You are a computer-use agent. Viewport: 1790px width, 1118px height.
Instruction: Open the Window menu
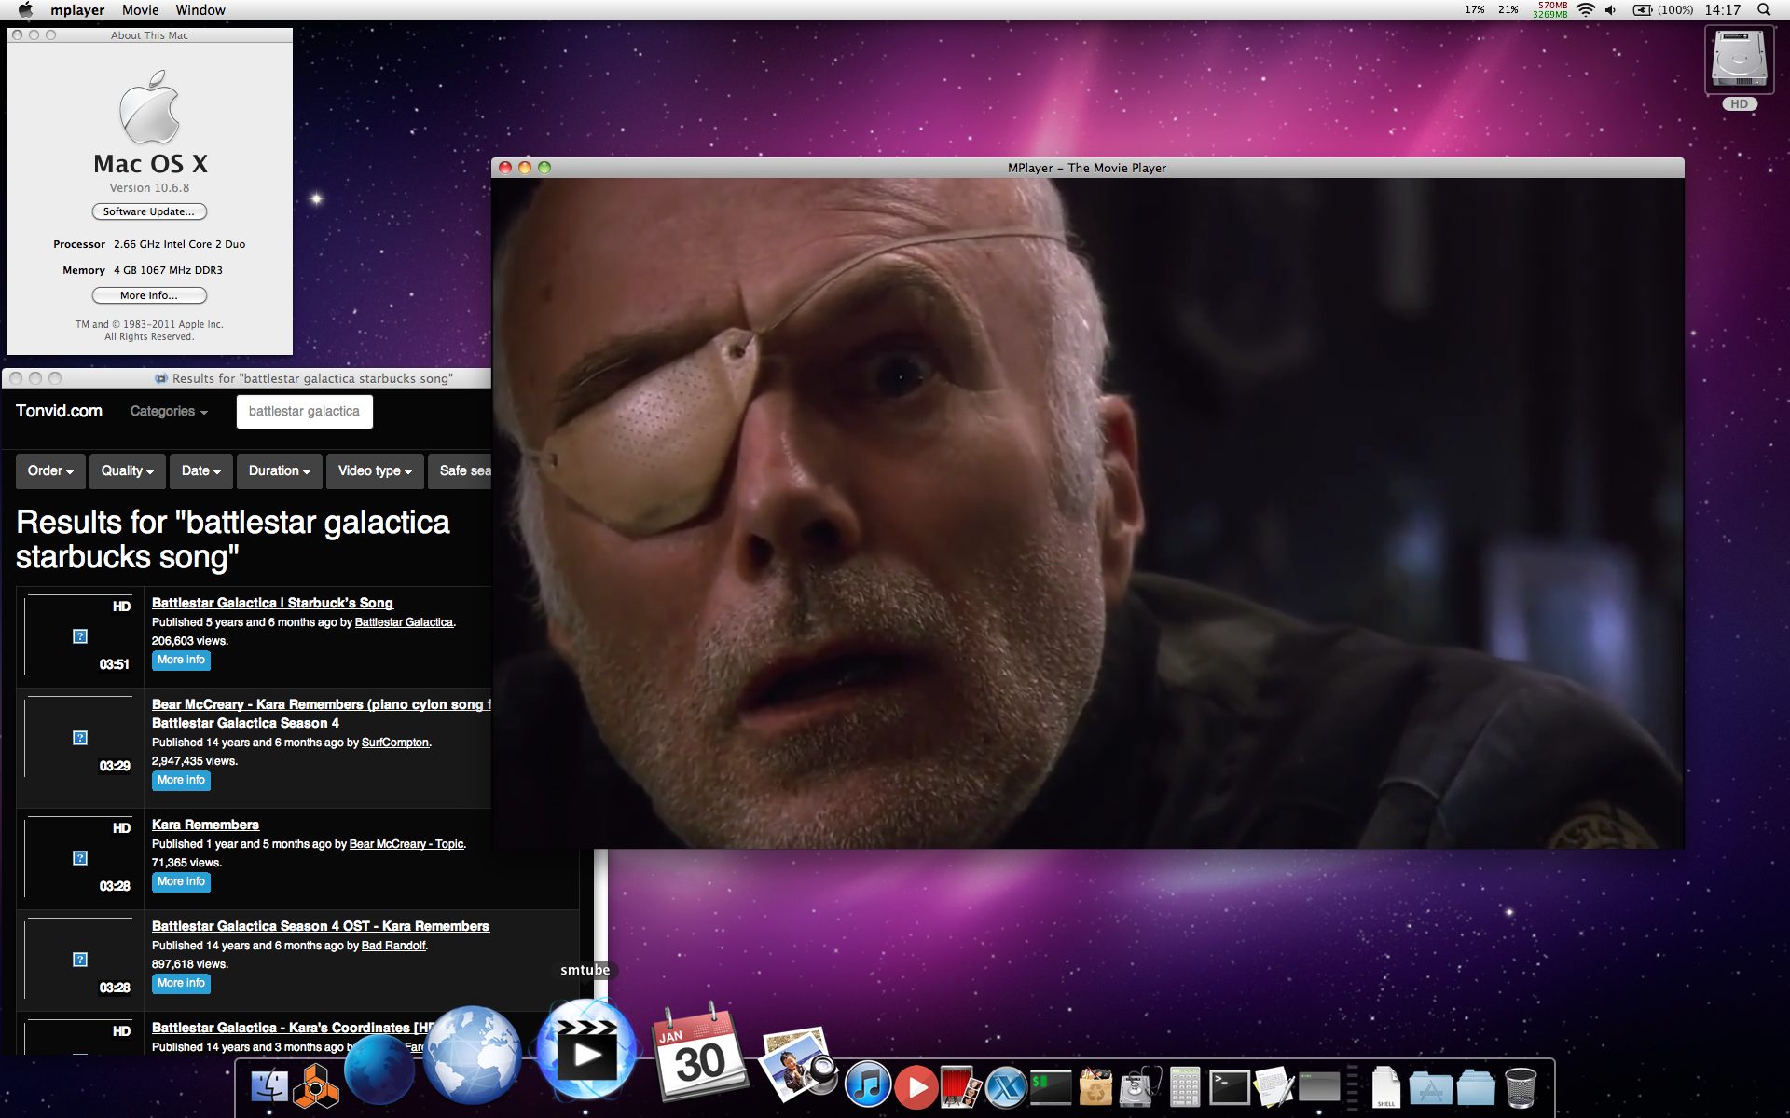[x=200, y=10]
